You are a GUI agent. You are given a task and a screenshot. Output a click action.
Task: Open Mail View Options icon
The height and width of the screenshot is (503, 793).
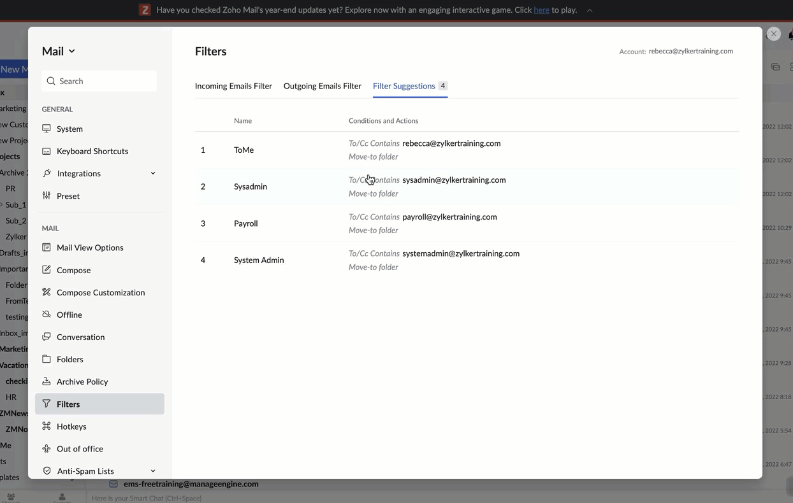pyautogui.click(x=47, y=248)
